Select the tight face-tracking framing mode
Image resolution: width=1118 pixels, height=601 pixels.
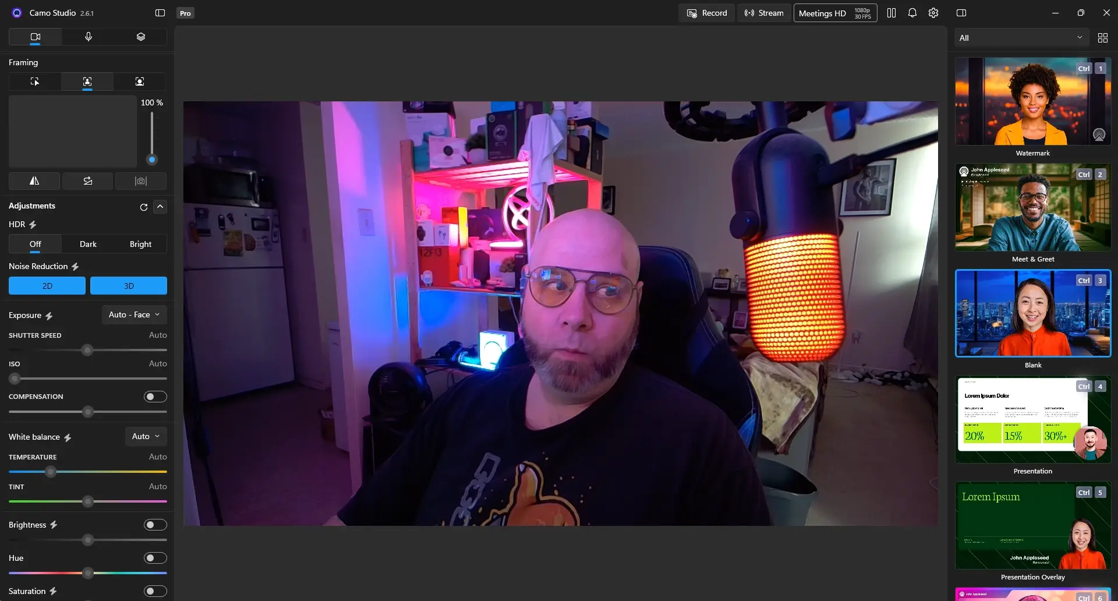point(140,82)
